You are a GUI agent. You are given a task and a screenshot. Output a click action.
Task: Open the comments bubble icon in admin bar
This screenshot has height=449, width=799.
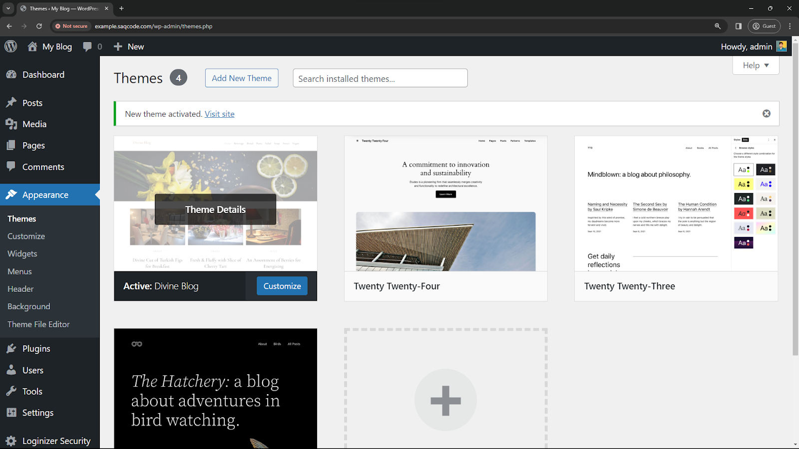[87, 46]
